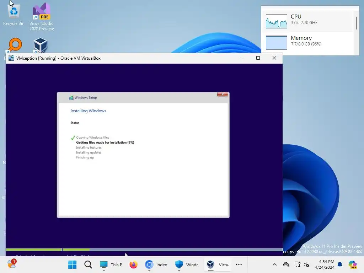Open the weather widgets taskbar icon
Viewport: 364px width, 273px height.
point(11,264)
